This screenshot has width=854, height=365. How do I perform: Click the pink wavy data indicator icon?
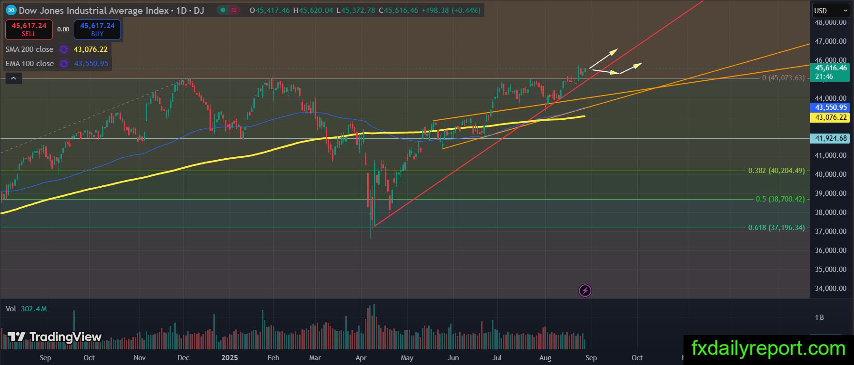[x=234, y=10]
